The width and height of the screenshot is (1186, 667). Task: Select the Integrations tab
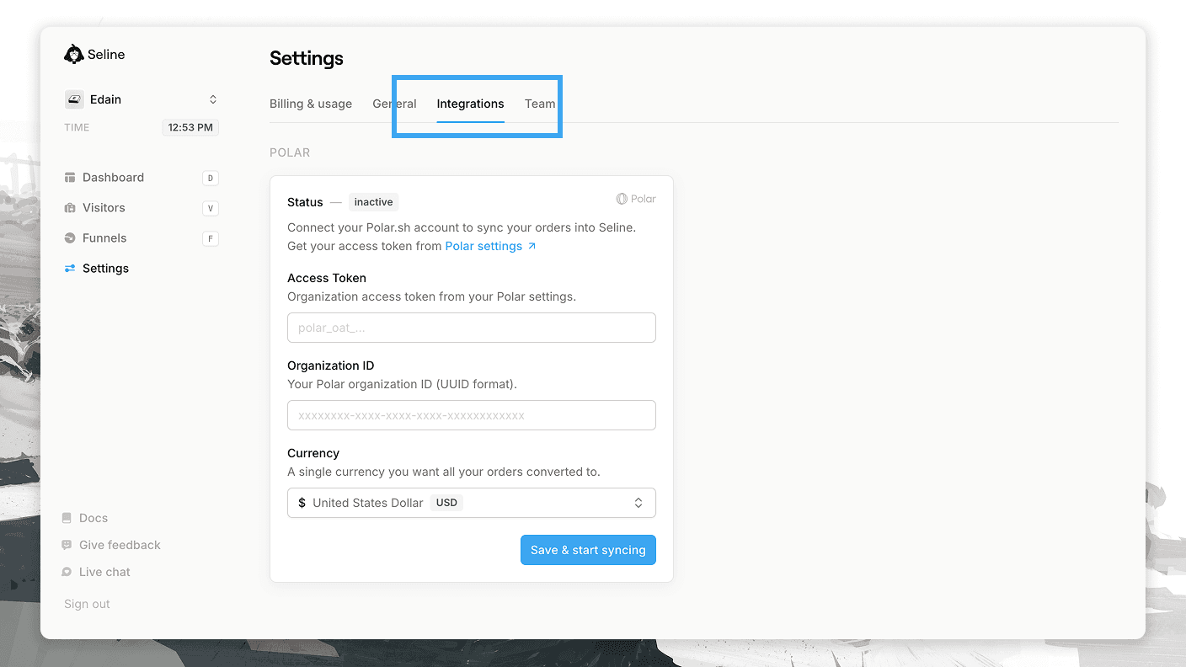[x=470, y=104]
